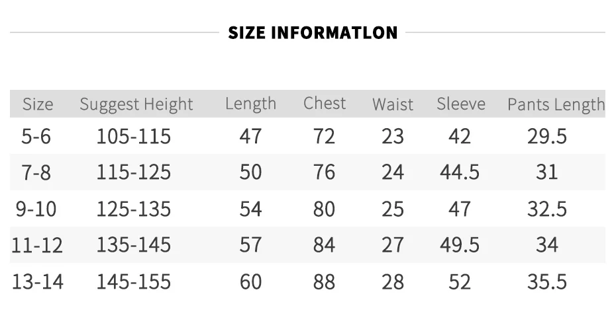Click the Sleeve column header

[x=461, y=104]
